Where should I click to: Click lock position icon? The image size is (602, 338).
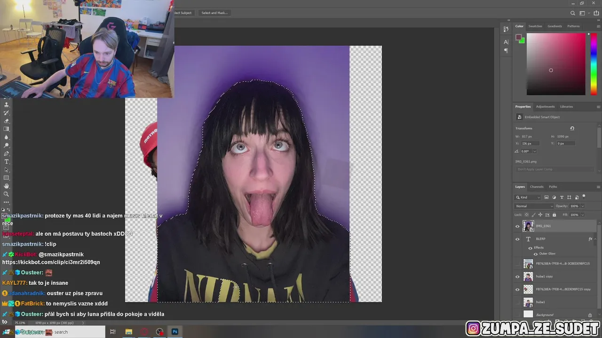(540, 215)
